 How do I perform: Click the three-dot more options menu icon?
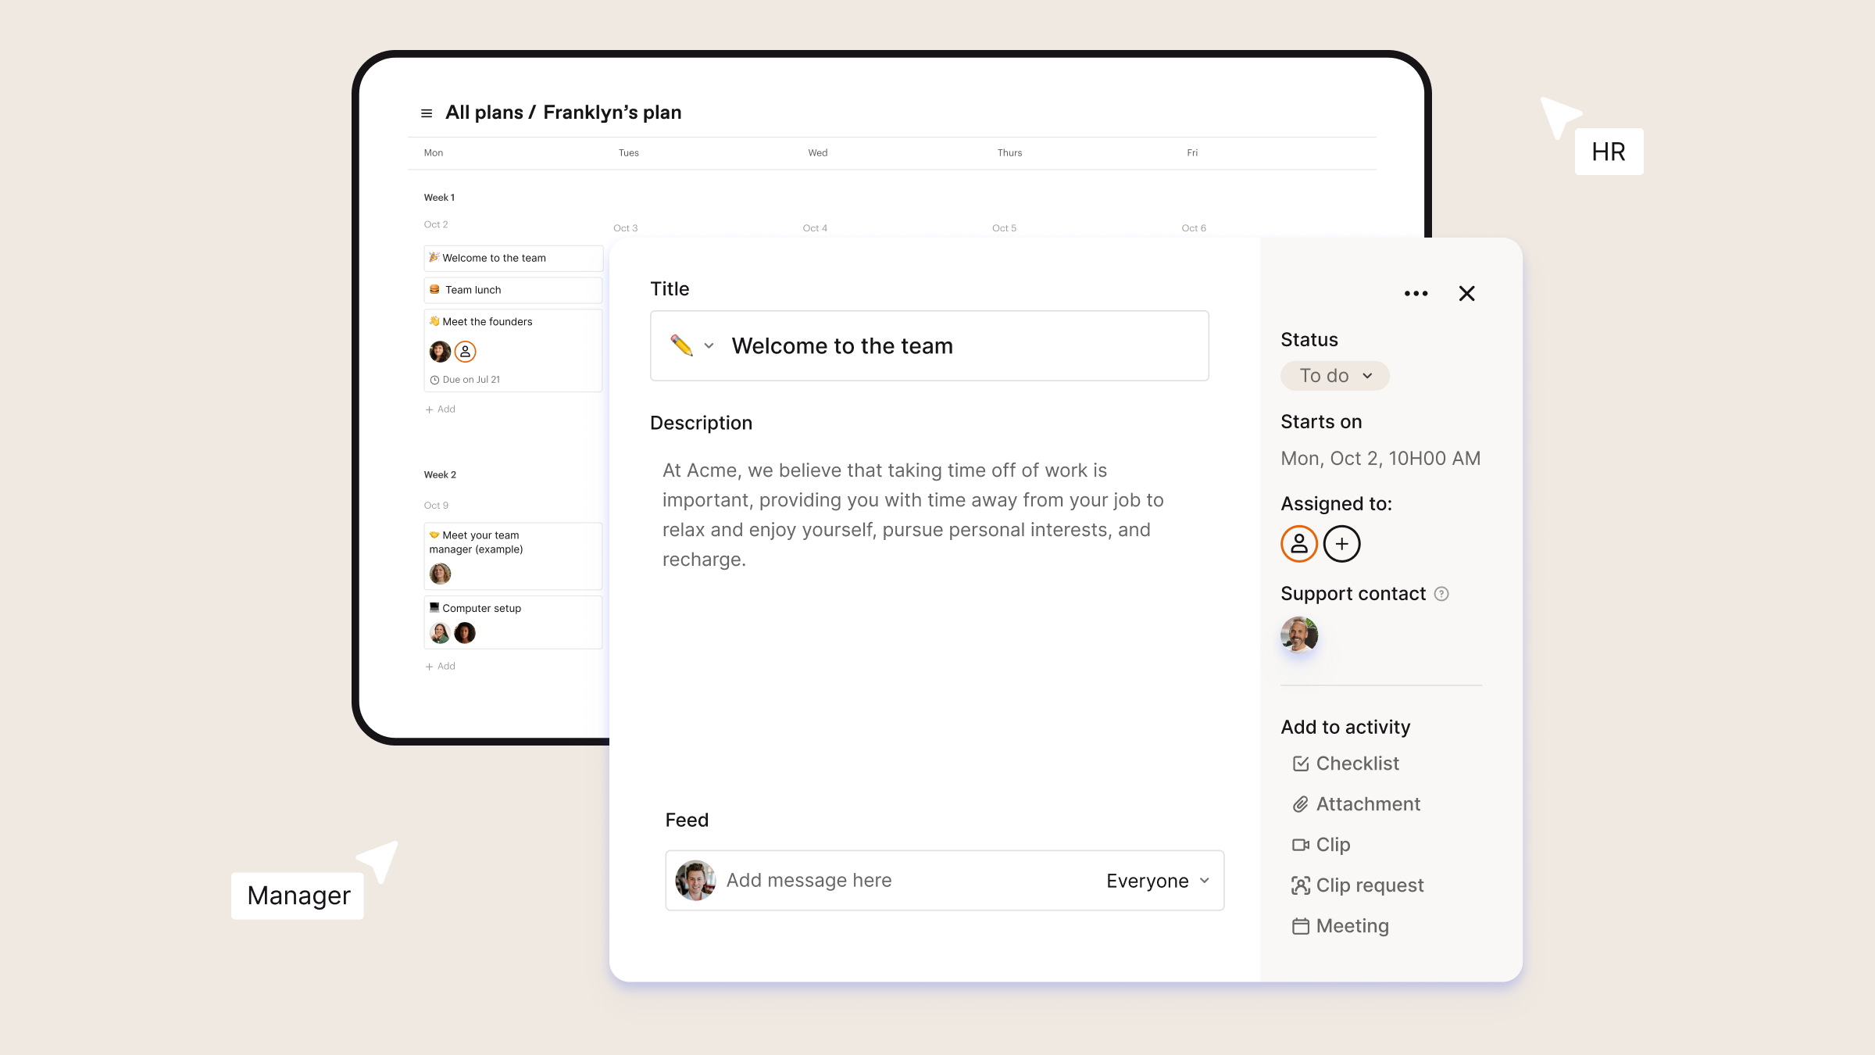click(x=1416, y=294)
